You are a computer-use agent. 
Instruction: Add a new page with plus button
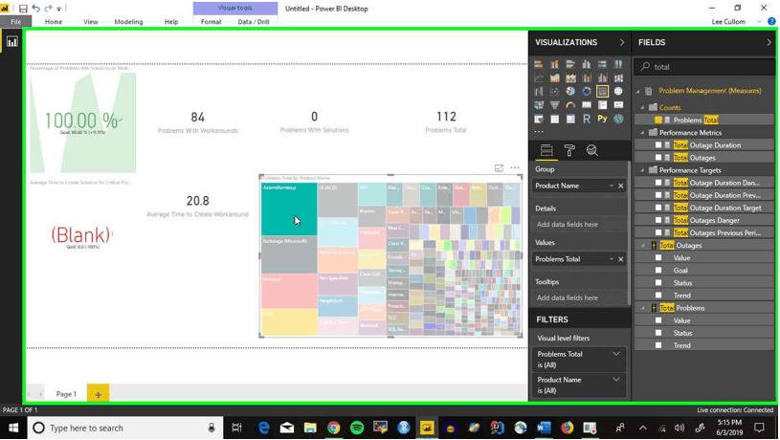(98, 394)
